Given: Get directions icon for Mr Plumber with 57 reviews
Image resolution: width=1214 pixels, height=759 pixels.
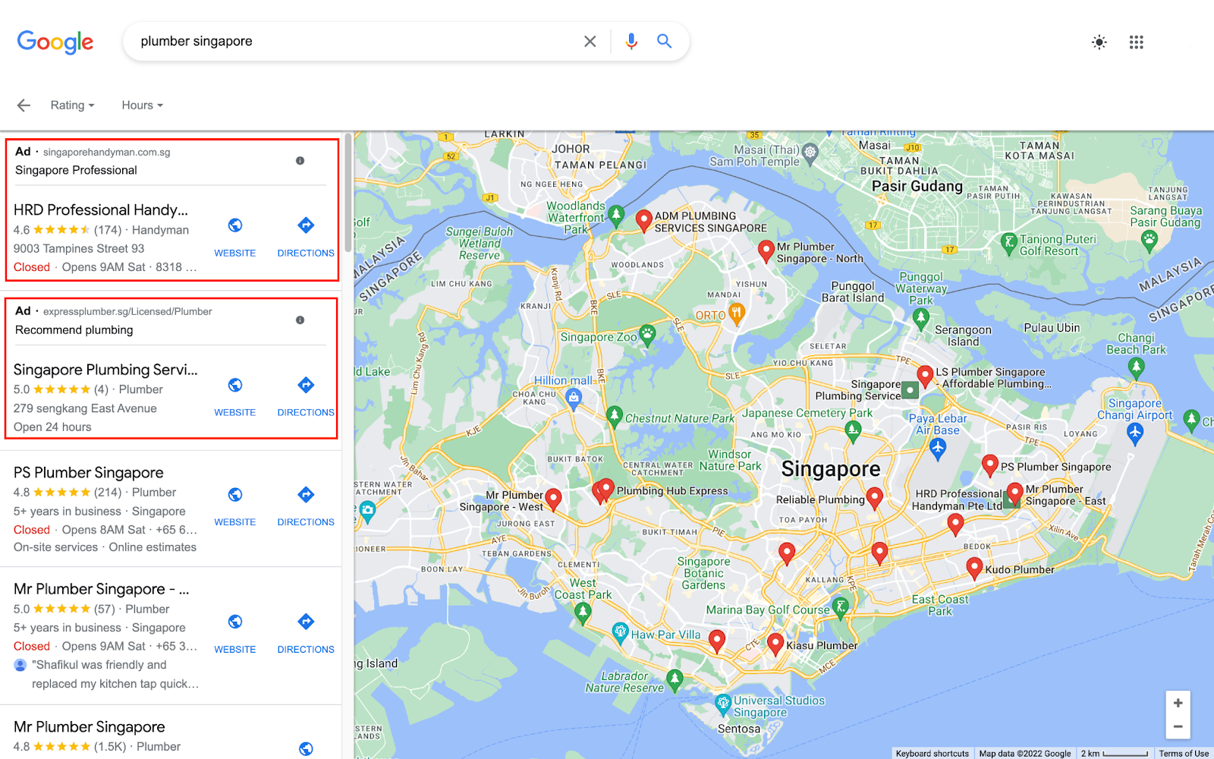Looking at the screenshot, I should pyautogui.click(x=306, y=622).
